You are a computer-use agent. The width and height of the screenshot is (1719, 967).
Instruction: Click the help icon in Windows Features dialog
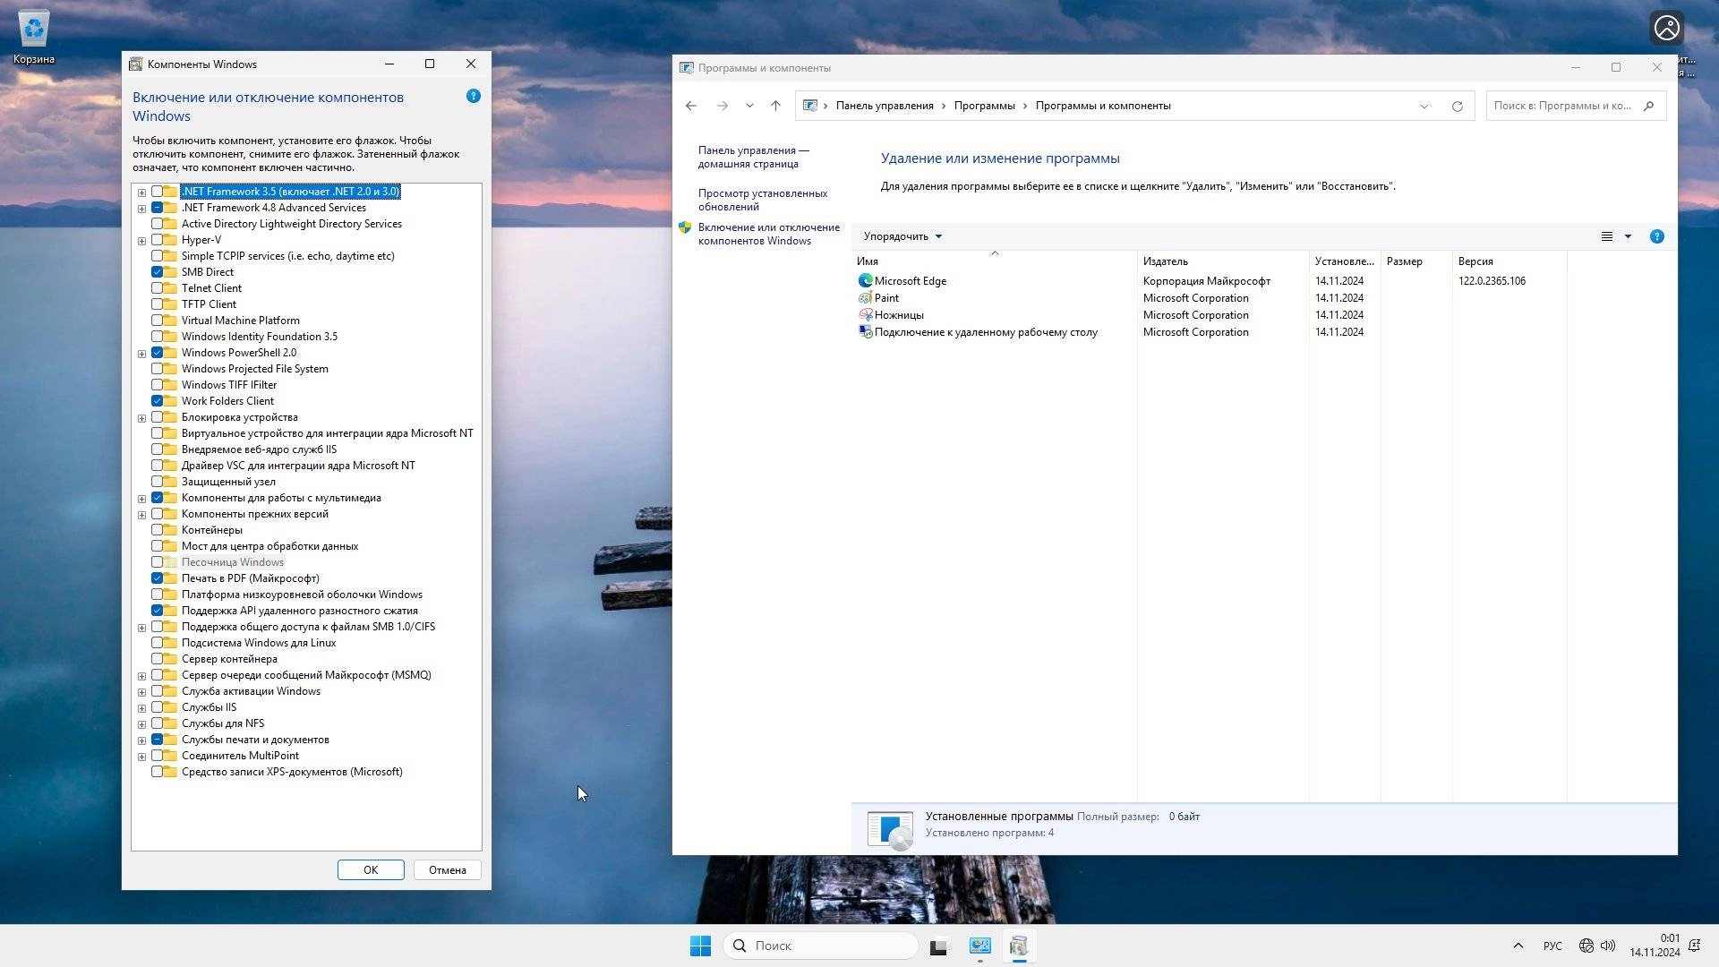click(x=474, y=96)
